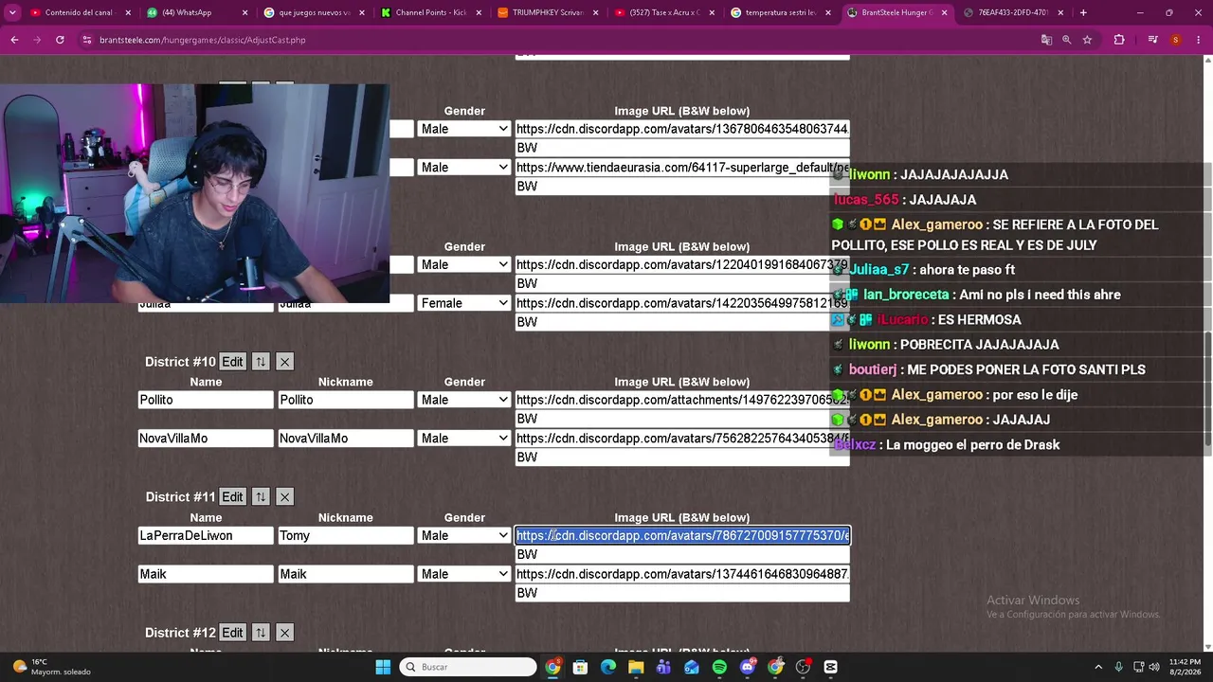The height and width of the screenshot is (682, 1213).
Task: Open the Gender dropdown for NovaVillaMo
Action: point(464,439)
